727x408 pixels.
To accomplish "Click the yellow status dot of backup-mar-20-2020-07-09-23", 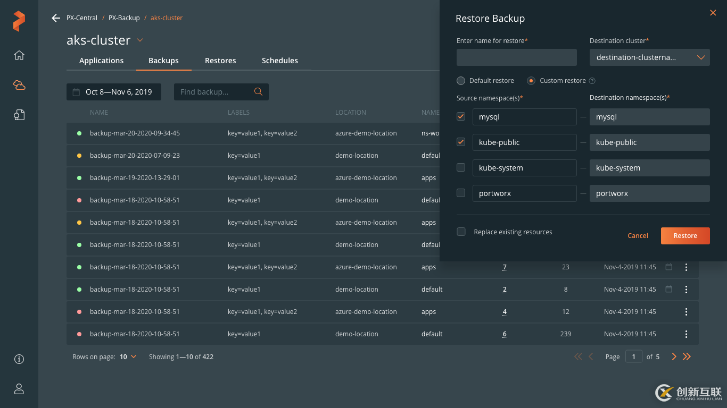I will [x=79, y=156].
